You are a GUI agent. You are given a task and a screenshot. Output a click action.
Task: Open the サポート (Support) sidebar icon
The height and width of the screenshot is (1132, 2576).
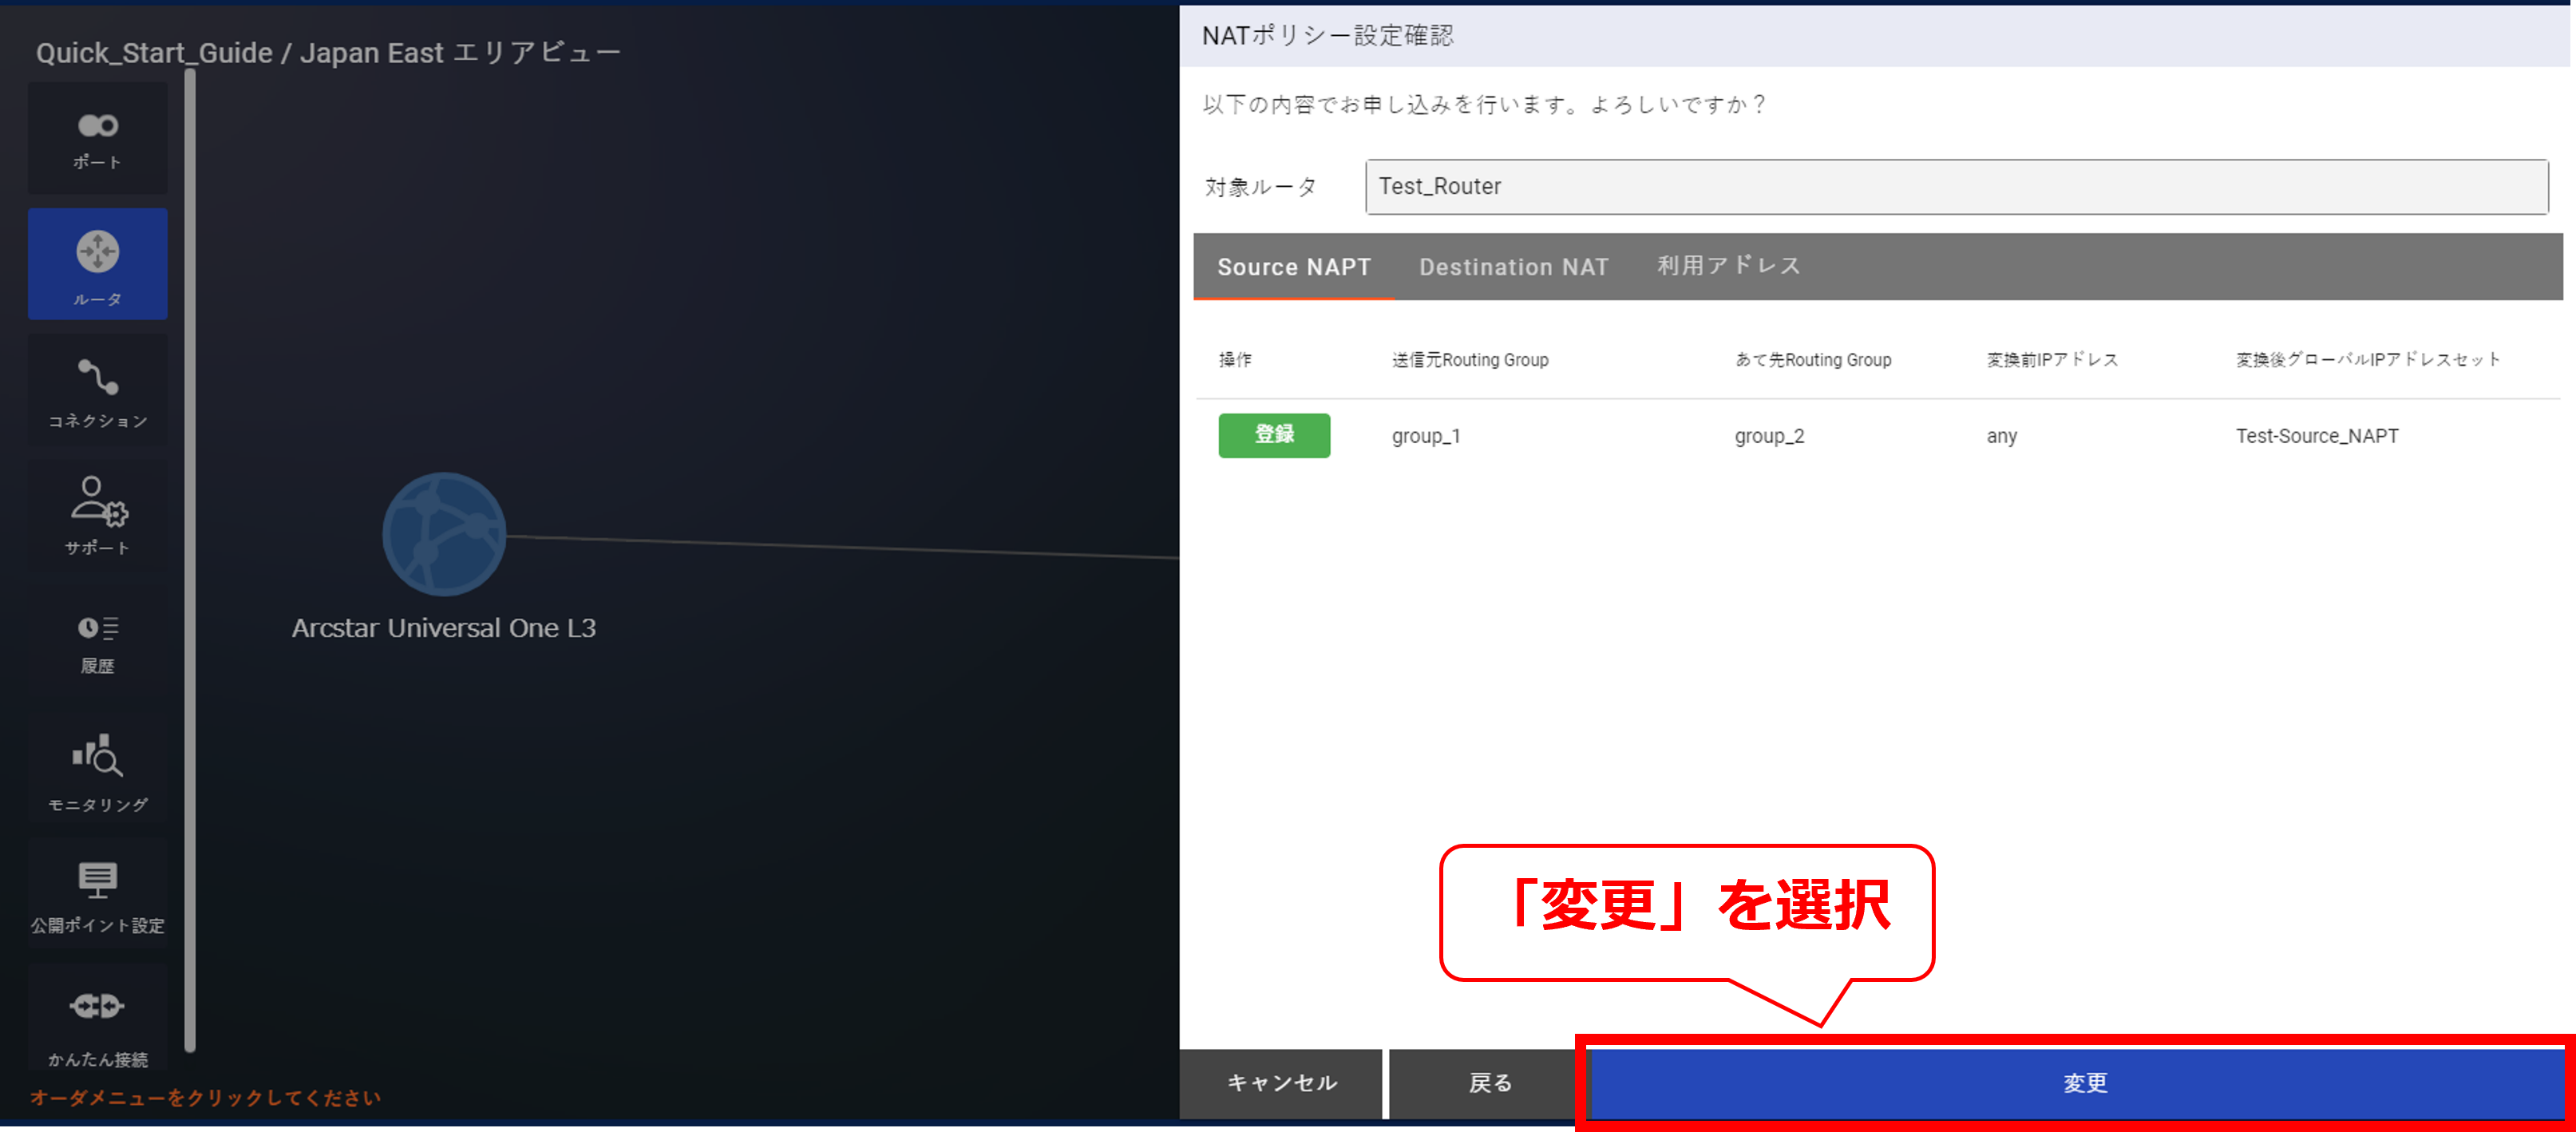pos(97,515)
